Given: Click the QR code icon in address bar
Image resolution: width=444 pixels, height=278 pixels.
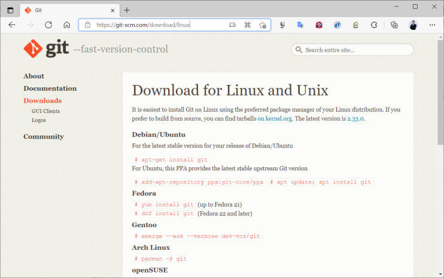Looking at the screenshot, I should click(x=247, y=25).
